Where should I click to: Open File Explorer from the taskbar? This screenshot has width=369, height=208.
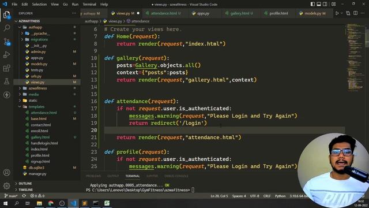pyautogui.click(x=39, y=203)
